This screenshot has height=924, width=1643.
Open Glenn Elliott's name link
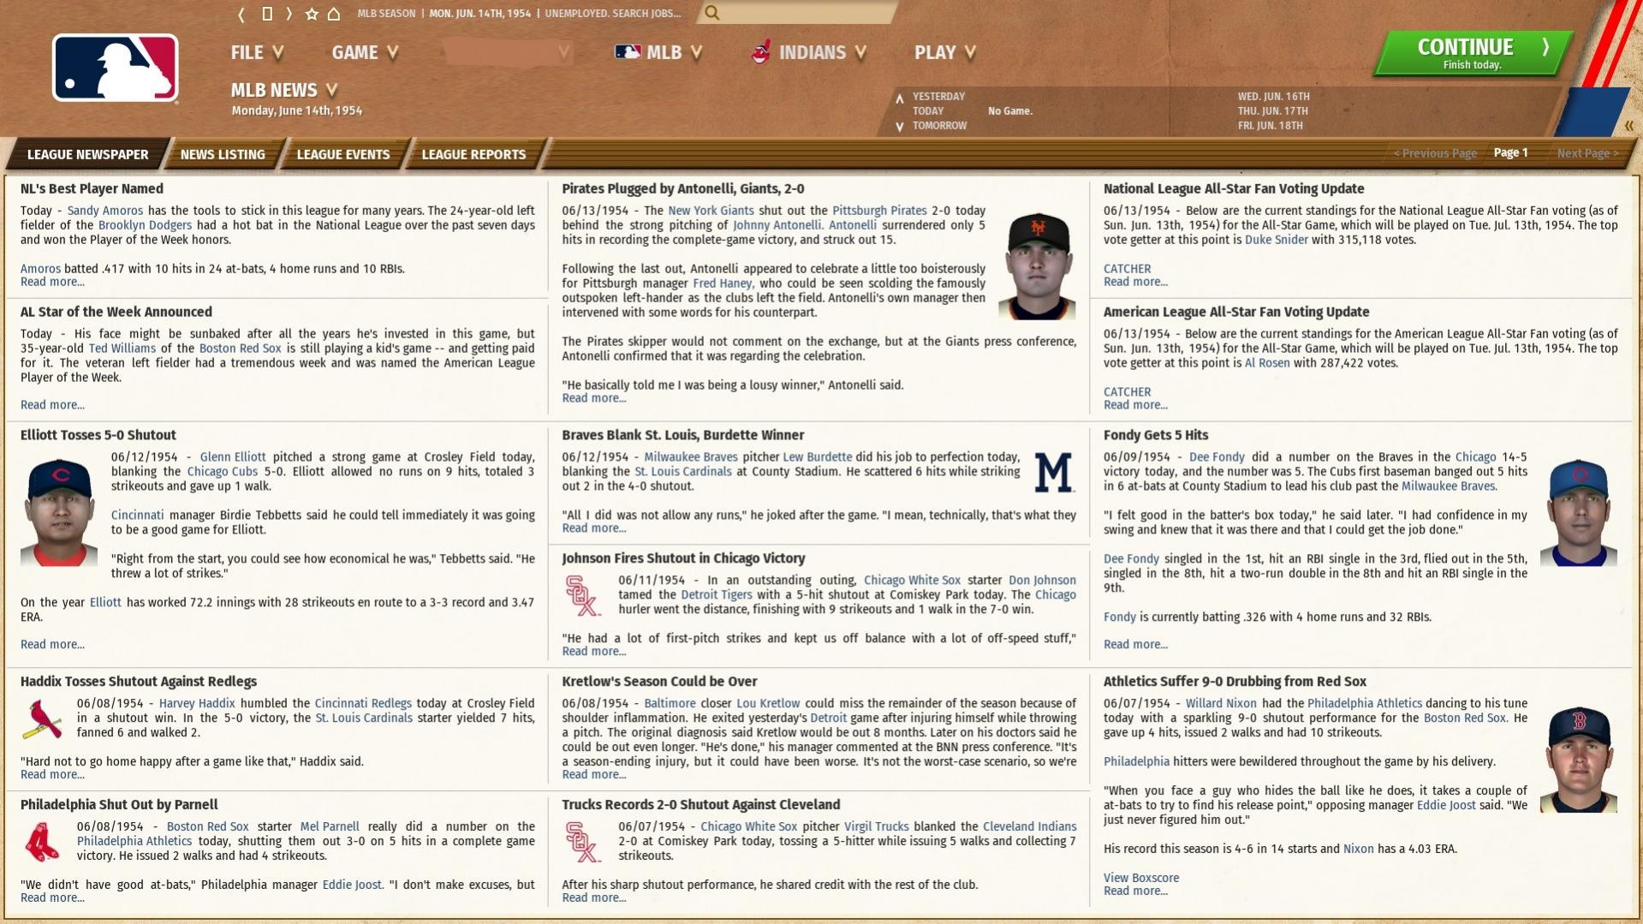pos(233,457)
